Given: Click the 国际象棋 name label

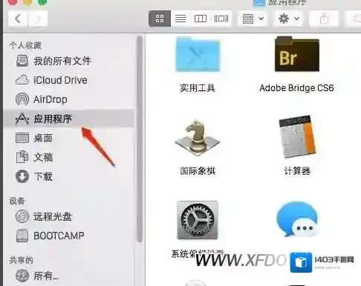Looking at the screenshot, I should 198,171.
